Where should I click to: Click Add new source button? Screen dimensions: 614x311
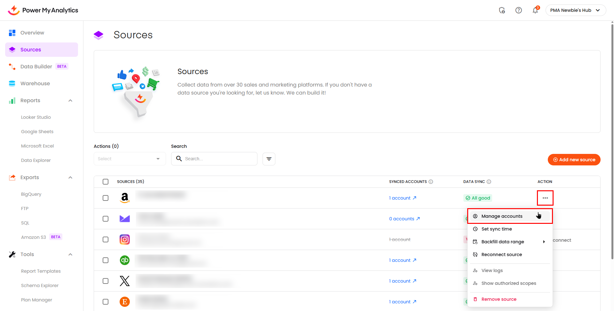pyautogui.click(x=574, y=160)
